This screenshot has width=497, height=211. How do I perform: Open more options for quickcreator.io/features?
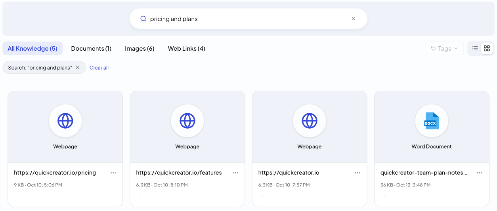235,173
